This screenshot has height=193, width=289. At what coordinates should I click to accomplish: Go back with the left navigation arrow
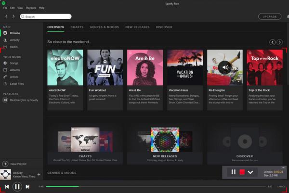point(6,16)
